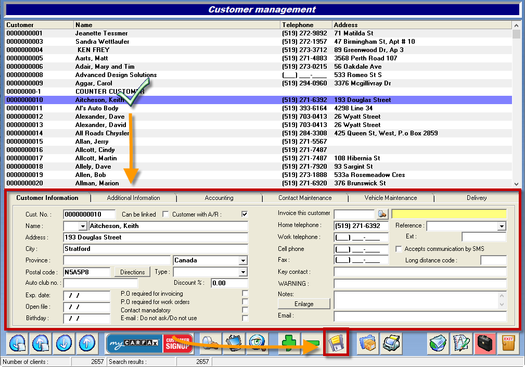Click the City field containing Stratford
Viewport: 525px width, 367px height.
pos(156,249)
